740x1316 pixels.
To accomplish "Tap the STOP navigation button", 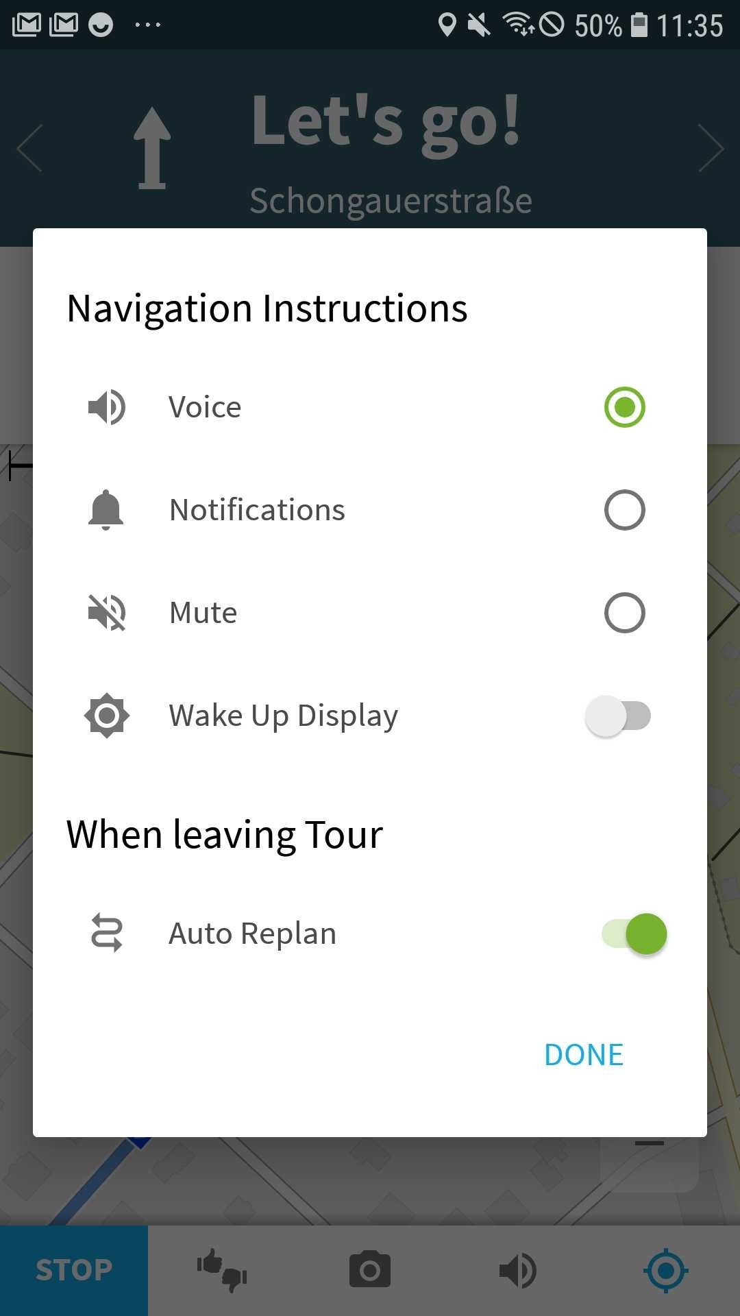I will 74,1270.
